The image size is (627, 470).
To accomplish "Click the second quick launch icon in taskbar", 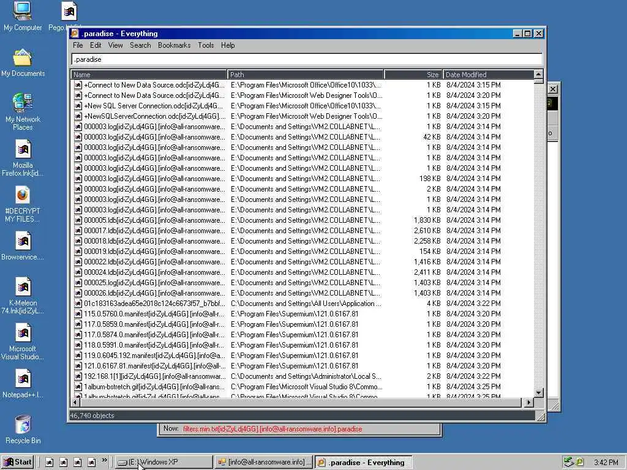I will (63, 462).
